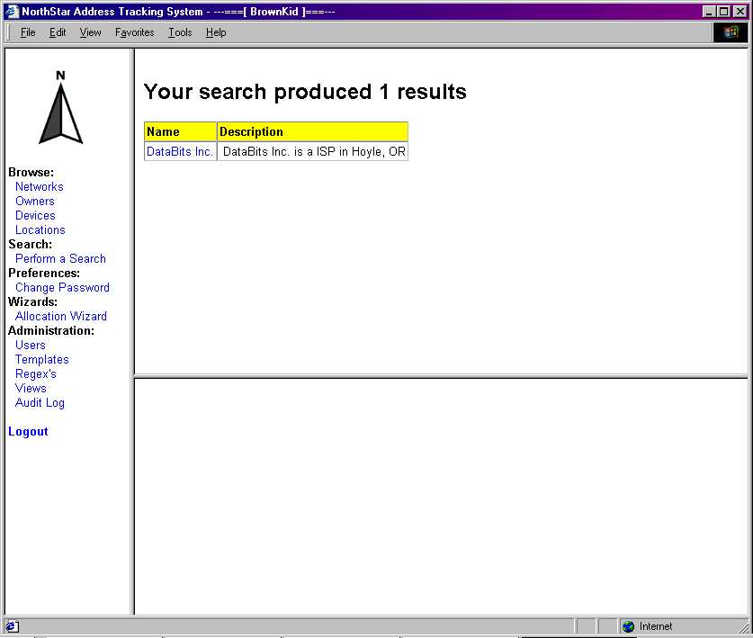The image size is (753, 638).
Task: Go to the Views link
Action: 31,388
